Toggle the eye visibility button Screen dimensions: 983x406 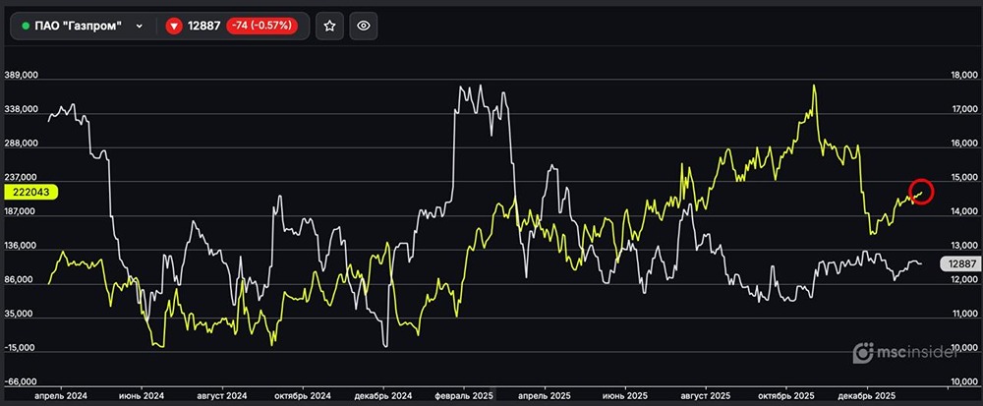tap(364, 27)
